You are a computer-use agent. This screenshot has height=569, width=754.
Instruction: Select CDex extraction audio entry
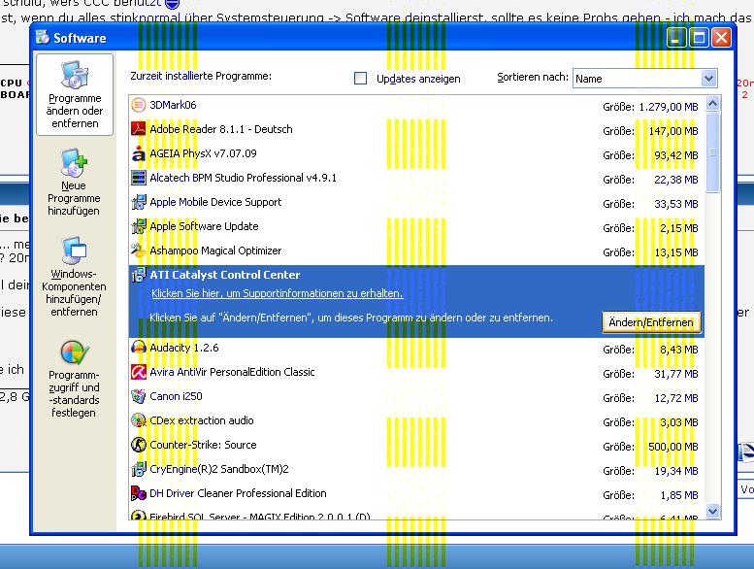(x=416, y=420)
